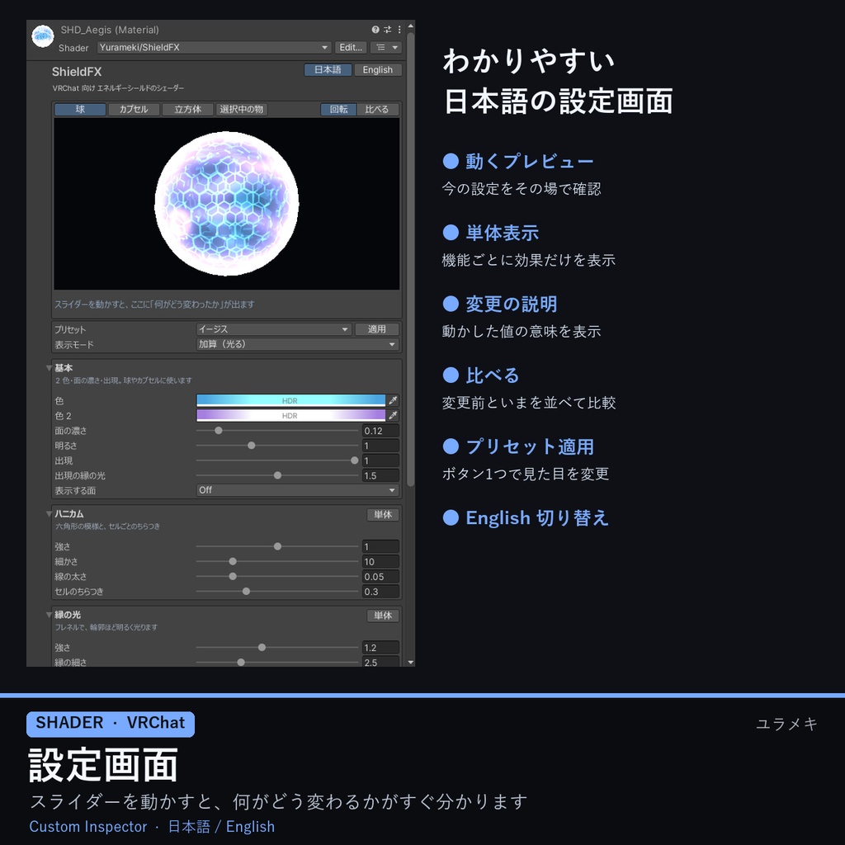
Task: Open the help icon in material header
Action: [x=375, y=30]
